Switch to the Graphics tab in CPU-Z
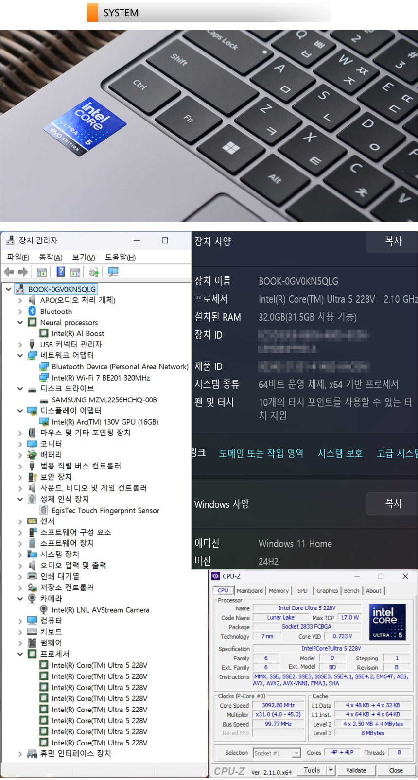Image resolution: width=418 pixels, height=780 pixels. tap(327, 591)
